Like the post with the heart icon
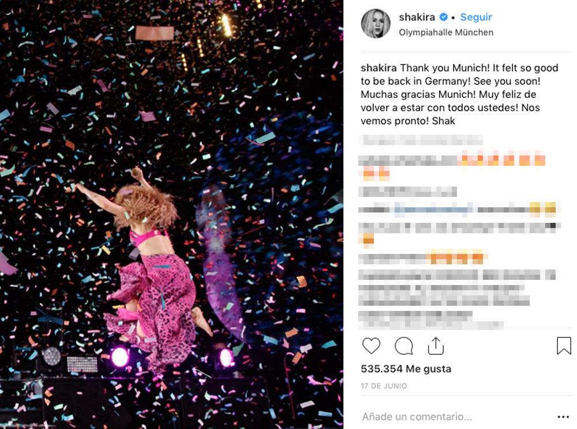Image resolution: width=577 pixels, height=429 pixels. click(x=371, y=346)
